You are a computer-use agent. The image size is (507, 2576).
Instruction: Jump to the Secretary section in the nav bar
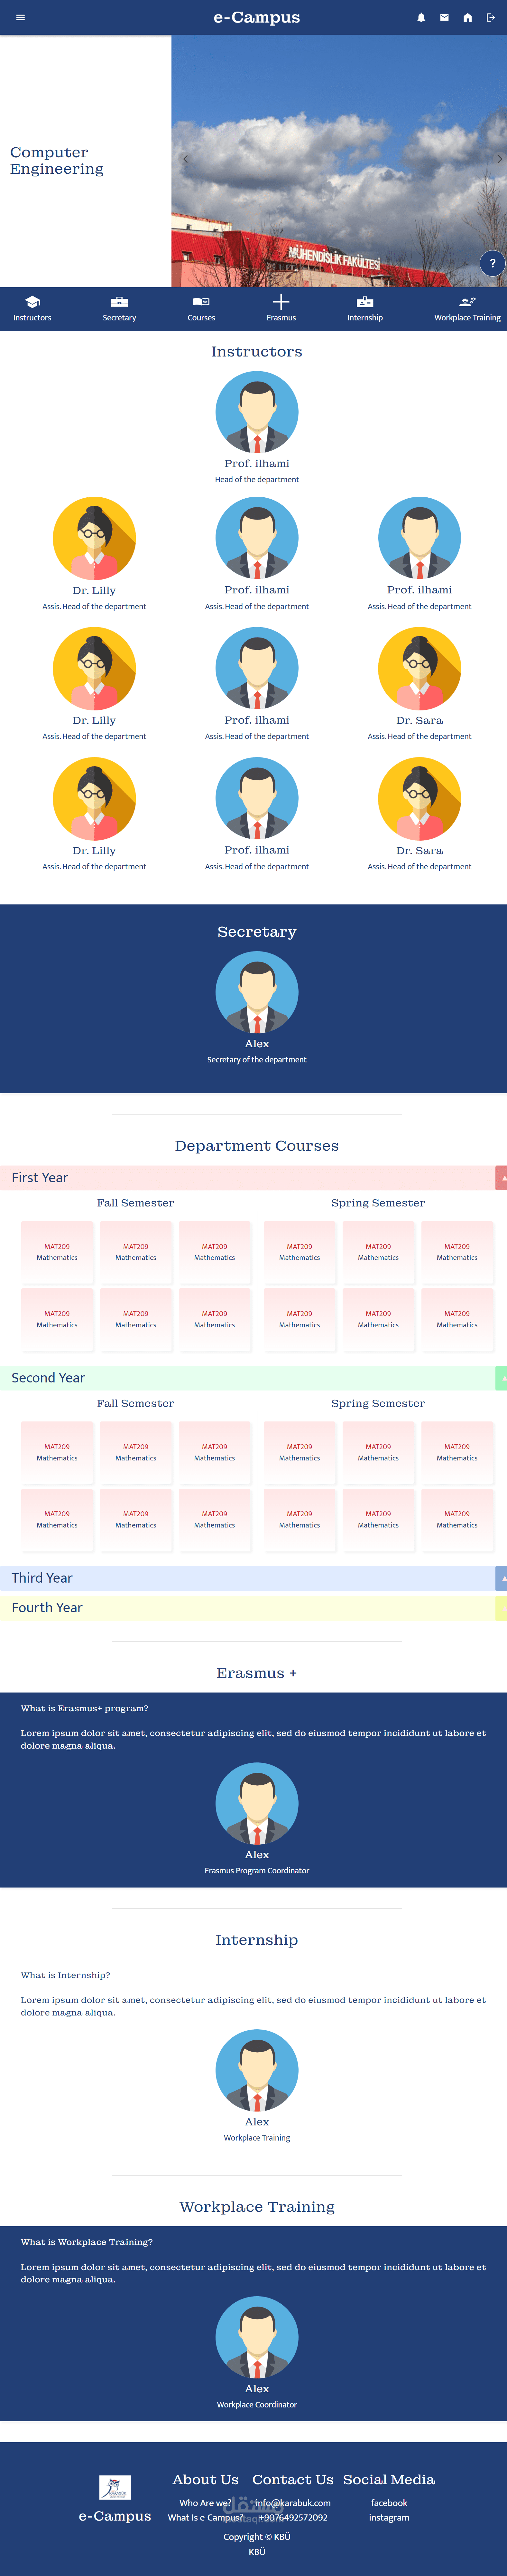tap(119, 309)
